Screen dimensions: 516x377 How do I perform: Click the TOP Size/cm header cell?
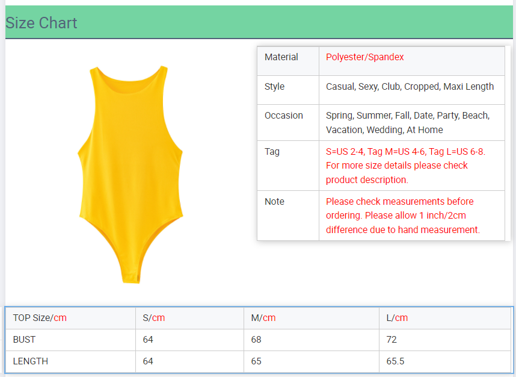pos(40,318)
